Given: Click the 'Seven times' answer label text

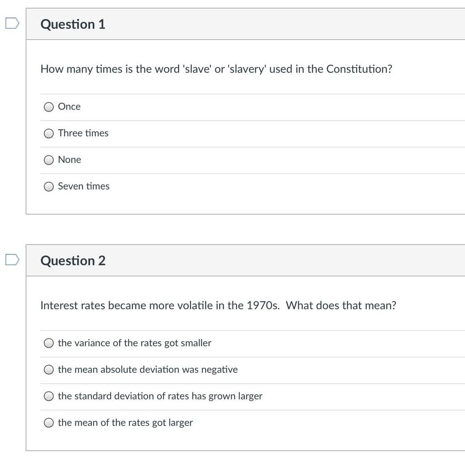Looking at the screenshot, I should click(x=83, y=186).
